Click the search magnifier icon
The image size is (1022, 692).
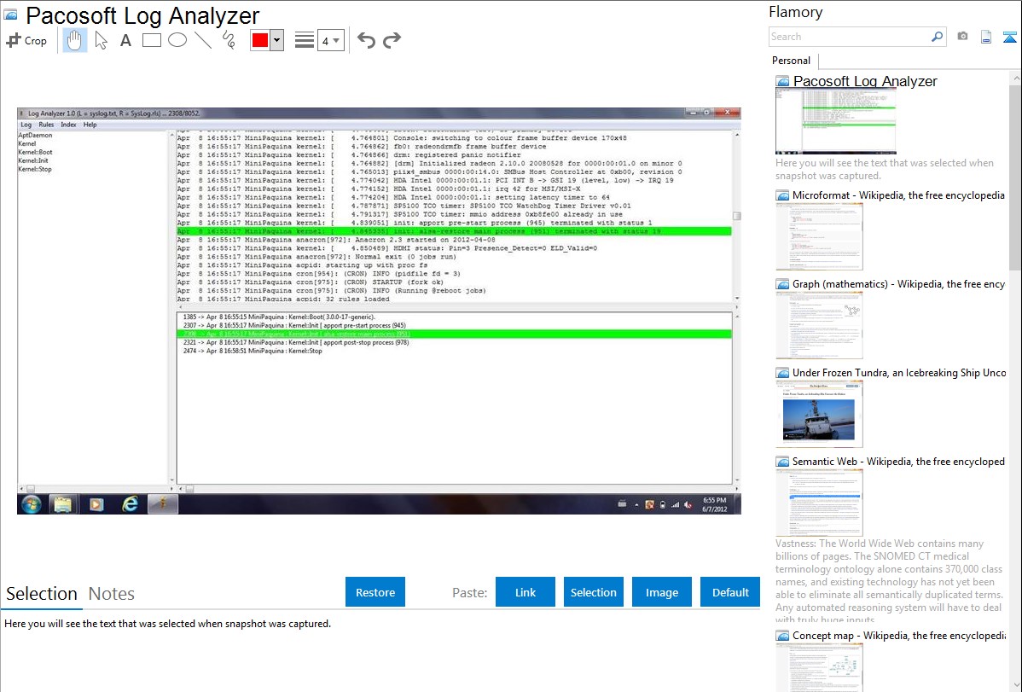pyautogui.click(x=937, y=37)
